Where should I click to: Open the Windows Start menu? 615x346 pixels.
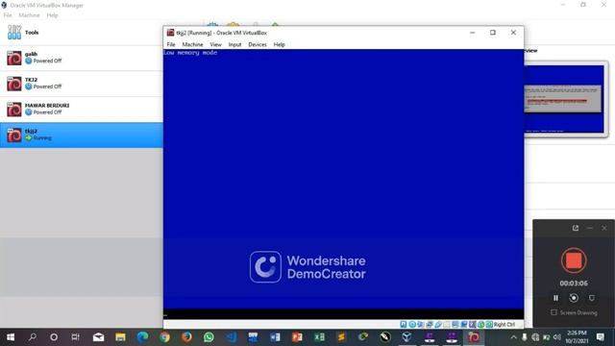click(11, 337)
